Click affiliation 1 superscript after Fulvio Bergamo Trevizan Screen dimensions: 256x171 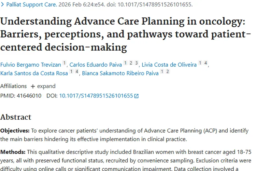[65, 63]
